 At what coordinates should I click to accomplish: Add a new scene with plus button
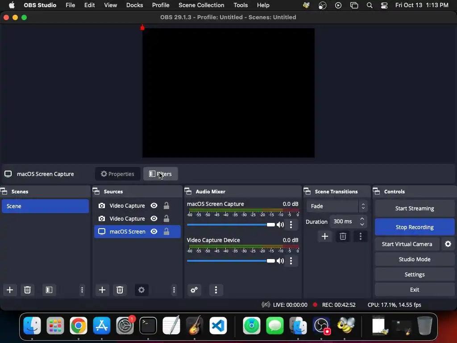pyautogui.click(x=10, y=289)
